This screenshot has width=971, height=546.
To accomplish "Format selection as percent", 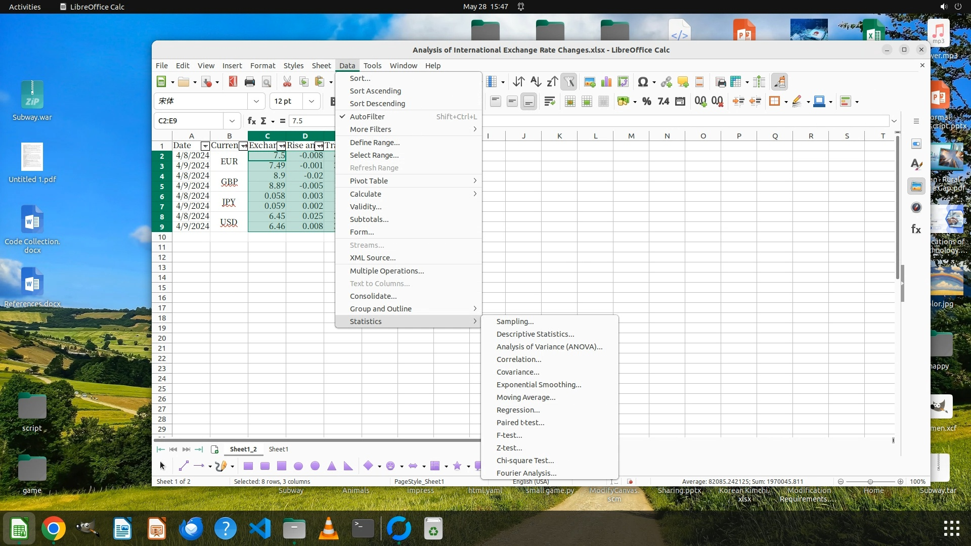I will tap(646, 101).
